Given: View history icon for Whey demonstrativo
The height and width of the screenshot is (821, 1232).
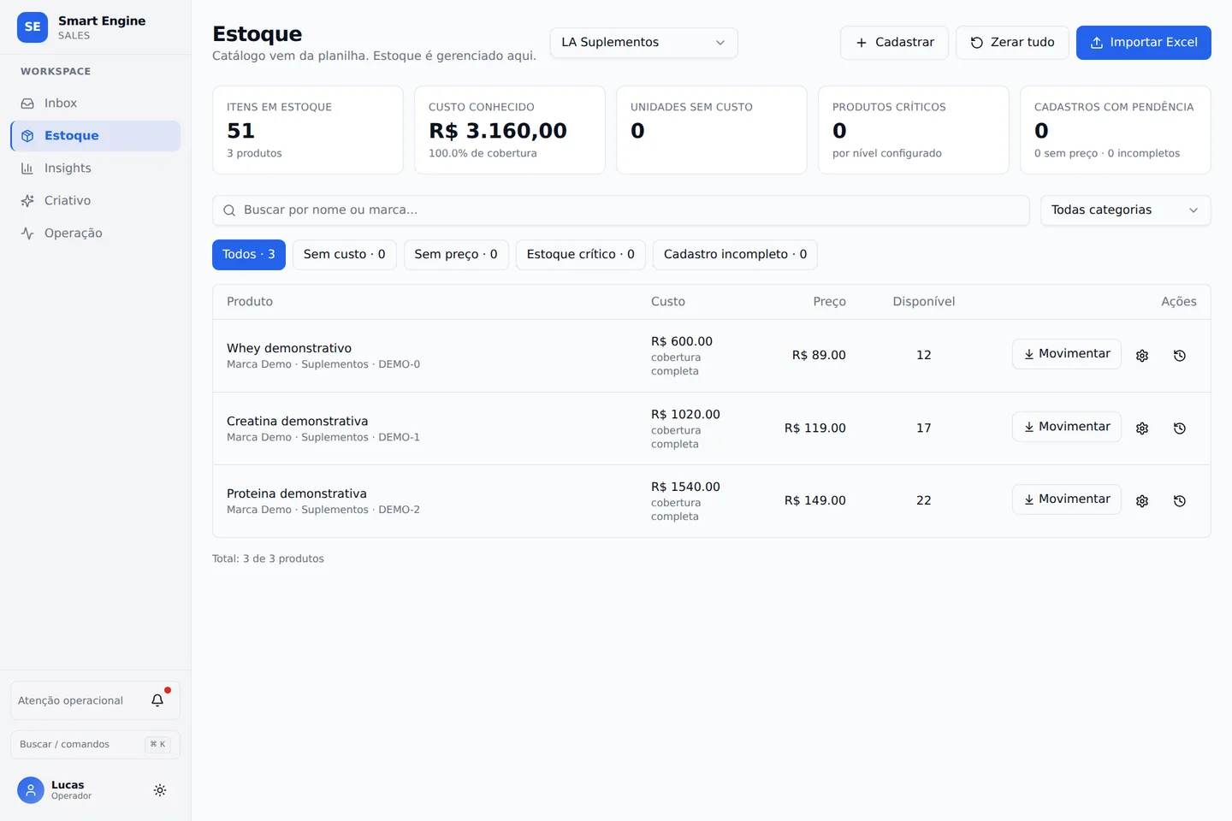Looking at the screenshot, I should (1180, 356).
